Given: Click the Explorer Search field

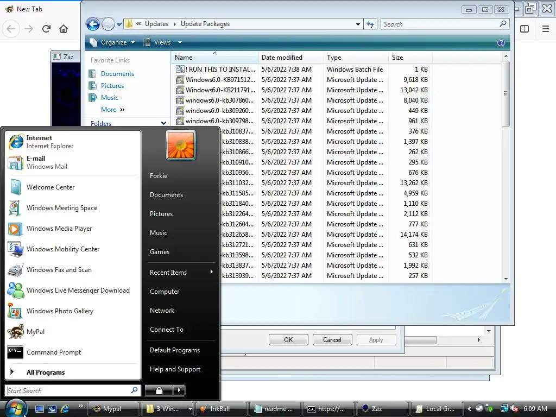Looking at the screenshot, I should [445, 24].
